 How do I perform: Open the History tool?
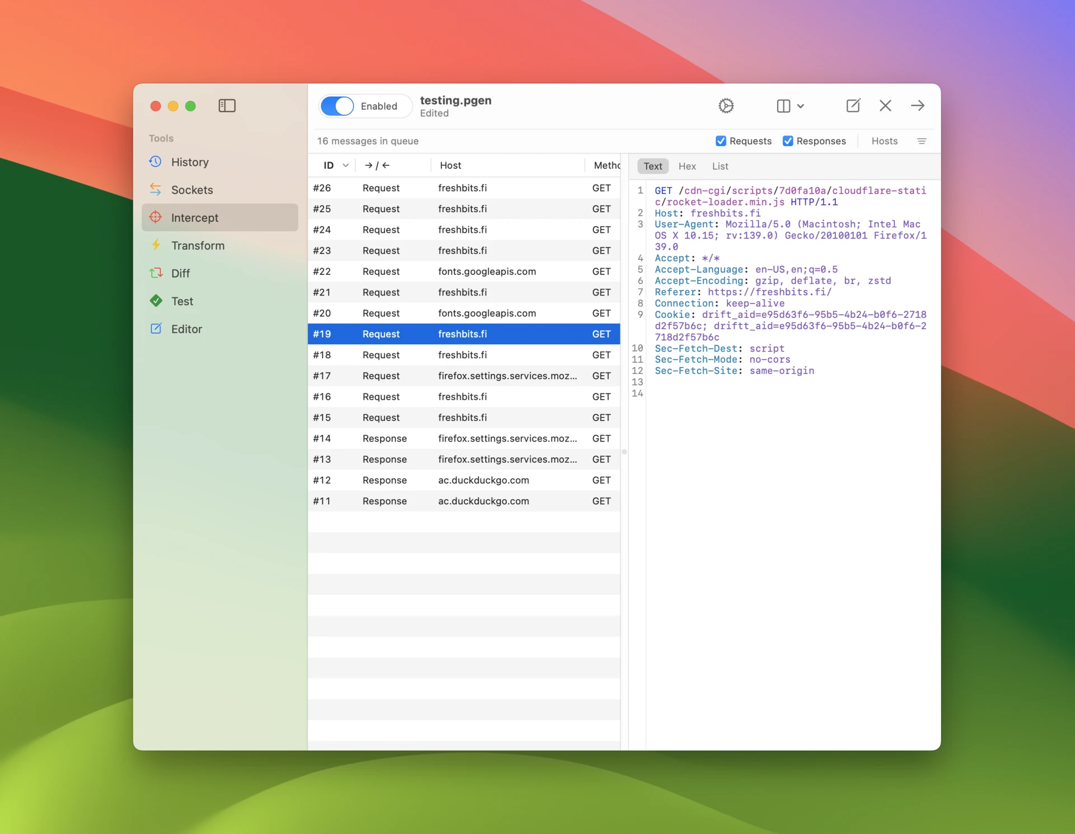point(189,162)
